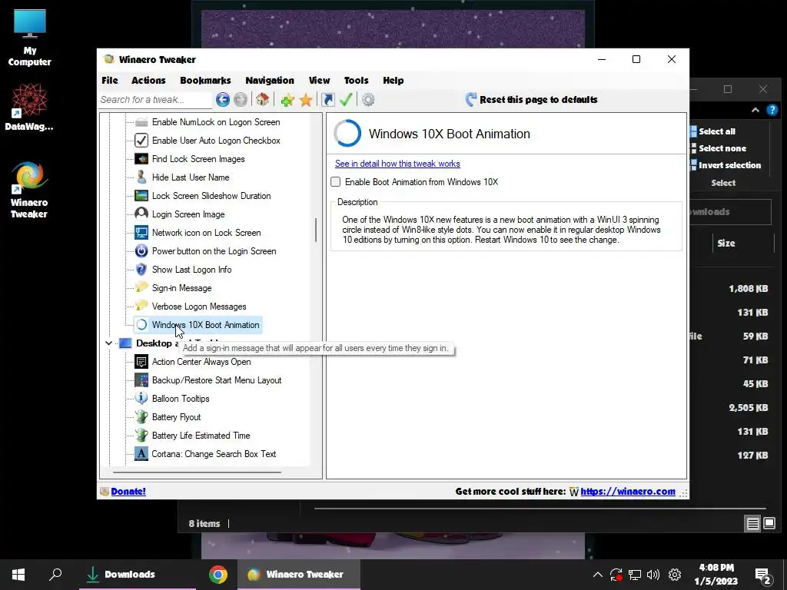This screenshot has height=590, width=787.
Task: Enable Boot Animation from Windows 10X checkbox
Action: (336, 182)
